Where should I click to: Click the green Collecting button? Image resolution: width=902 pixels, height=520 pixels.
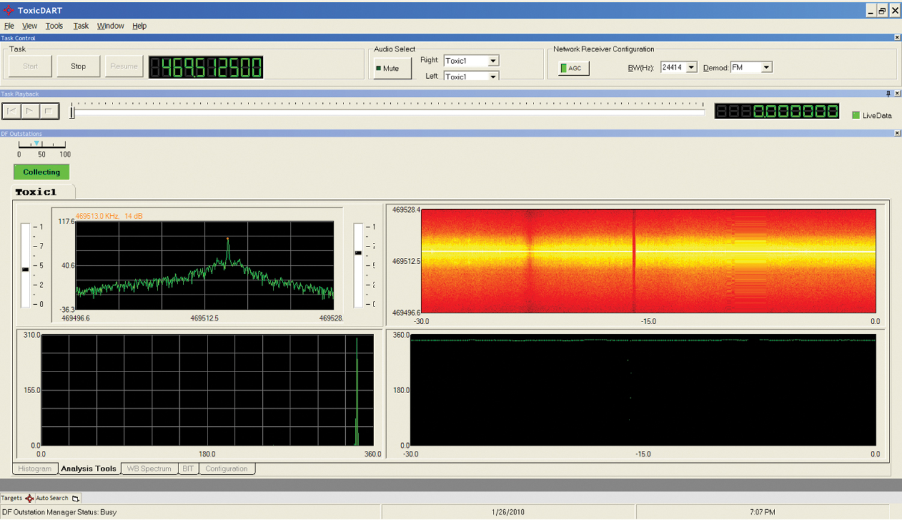41,172
